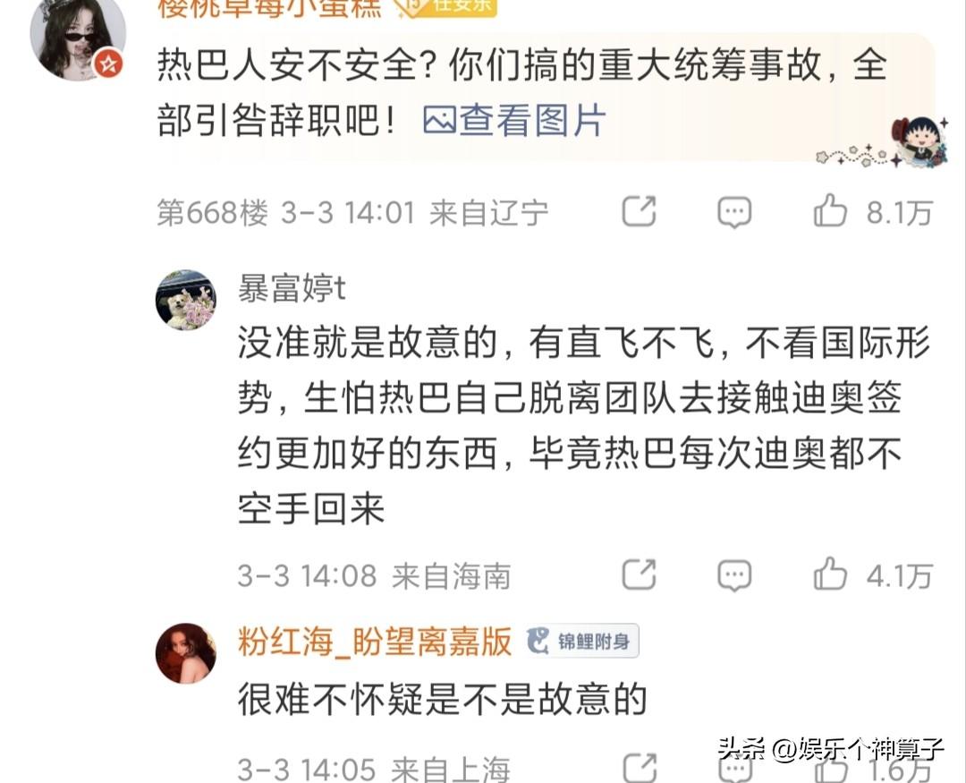Reply to the 第668楼 comment
966x783 pixels.
tap(734, 212)
